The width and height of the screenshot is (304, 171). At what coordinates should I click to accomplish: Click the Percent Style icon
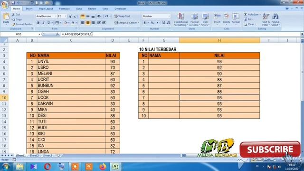coord(152,23)
